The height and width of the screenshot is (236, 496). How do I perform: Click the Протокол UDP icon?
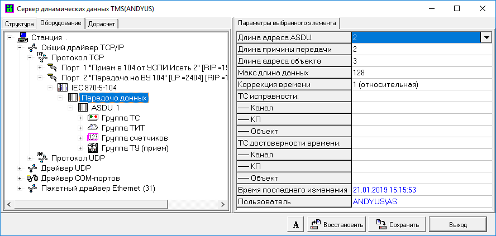pos(43,158)
